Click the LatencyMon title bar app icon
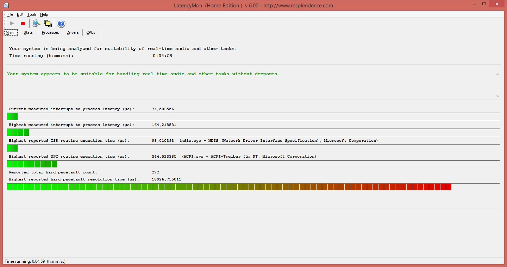The height and width of the screenshot is (267, 507). (6, 5)
